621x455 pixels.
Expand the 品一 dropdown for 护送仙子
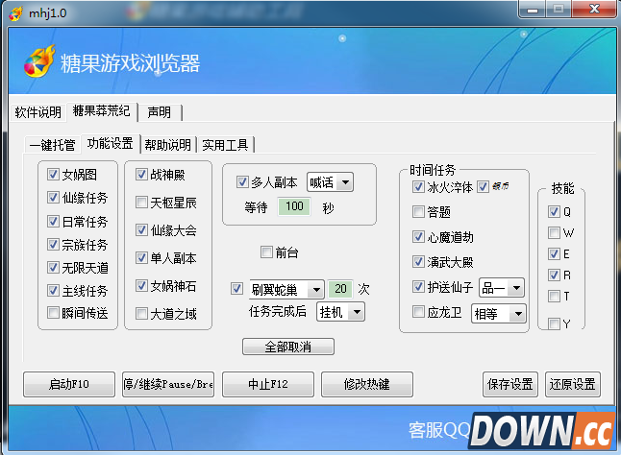(502, 288)
